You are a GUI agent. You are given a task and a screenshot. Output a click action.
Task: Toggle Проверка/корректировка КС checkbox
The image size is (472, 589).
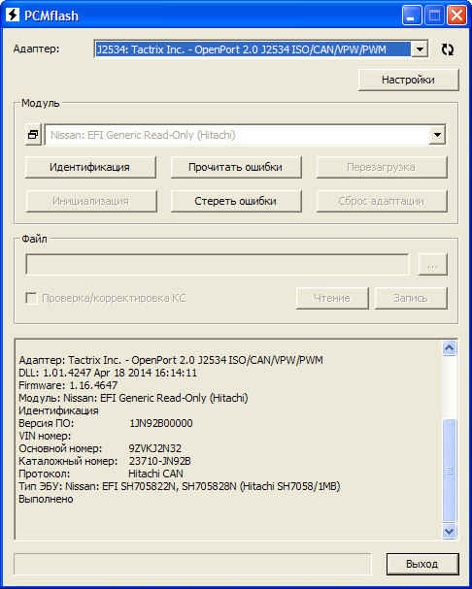click(x=30, y=298)
